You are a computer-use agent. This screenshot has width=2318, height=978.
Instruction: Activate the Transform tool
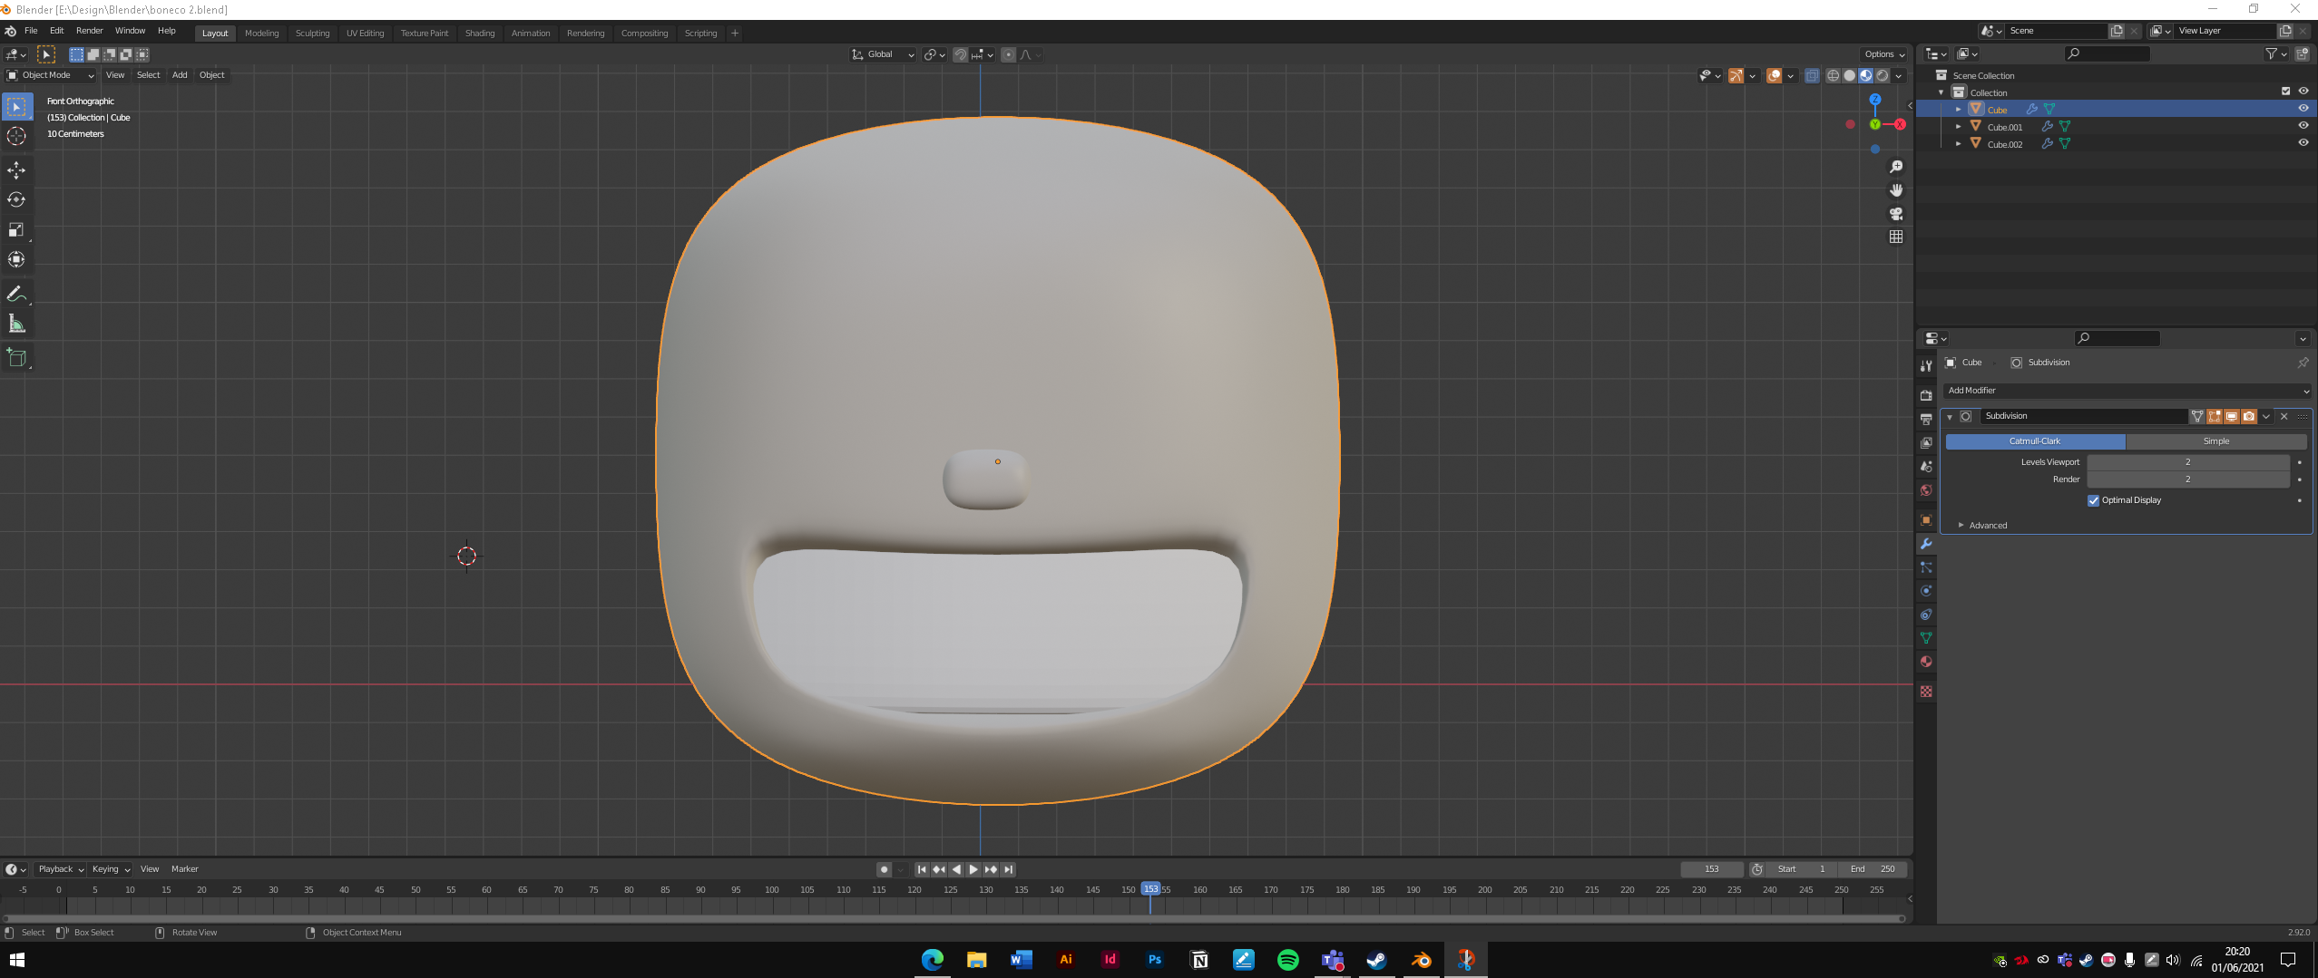[x=16, y=259]
